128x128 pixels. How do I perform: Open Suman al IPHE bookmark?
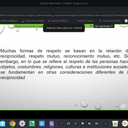(x=59, y=21)
